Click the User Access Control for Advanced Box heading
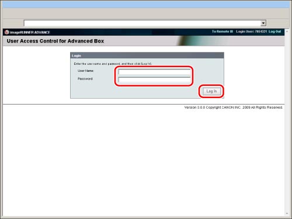Image resolution: width=292 pixels, height=219 pixels. pos(55,41)
